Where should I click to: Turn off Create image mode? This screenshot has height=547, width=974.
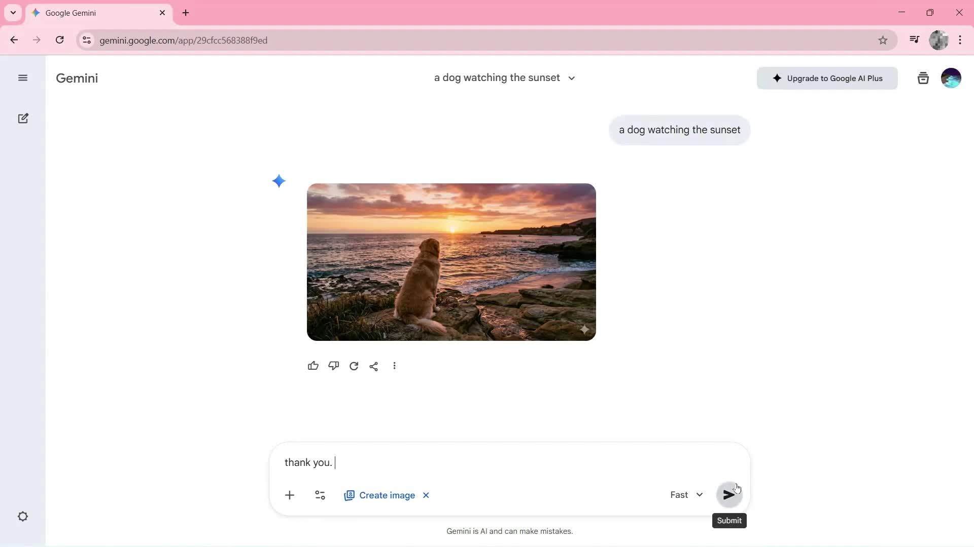[425, 495]
